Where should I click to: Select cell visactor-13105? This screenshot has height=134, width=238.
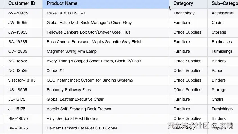tap(23, 80)
